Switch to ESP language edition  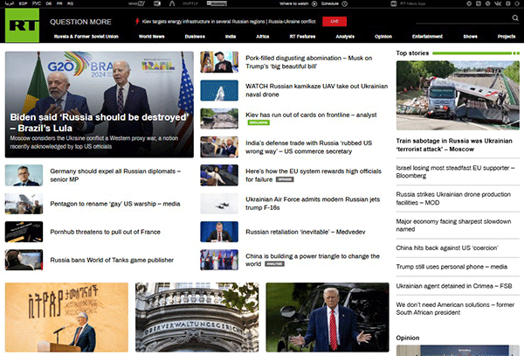pyautogui.click(x=23, y=3)
